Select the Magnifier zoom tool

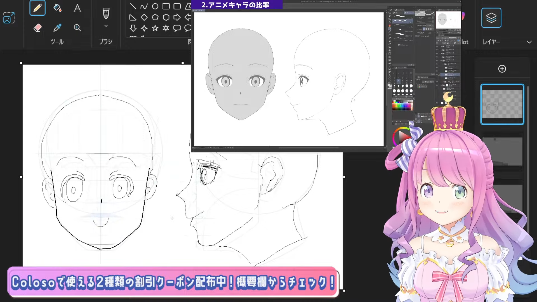click(x=77, y=28)
